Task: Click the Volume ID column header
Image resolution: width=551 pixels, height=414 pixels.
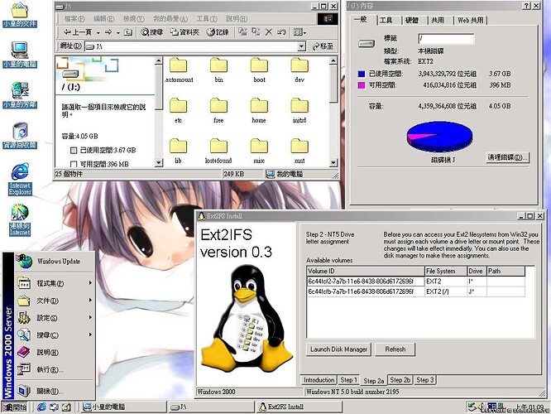Action: [x=366, y=271]
